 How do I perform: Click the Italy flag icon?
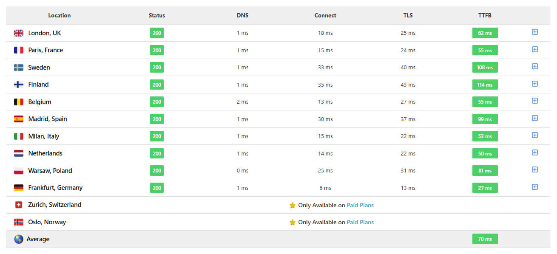point(19,136)
